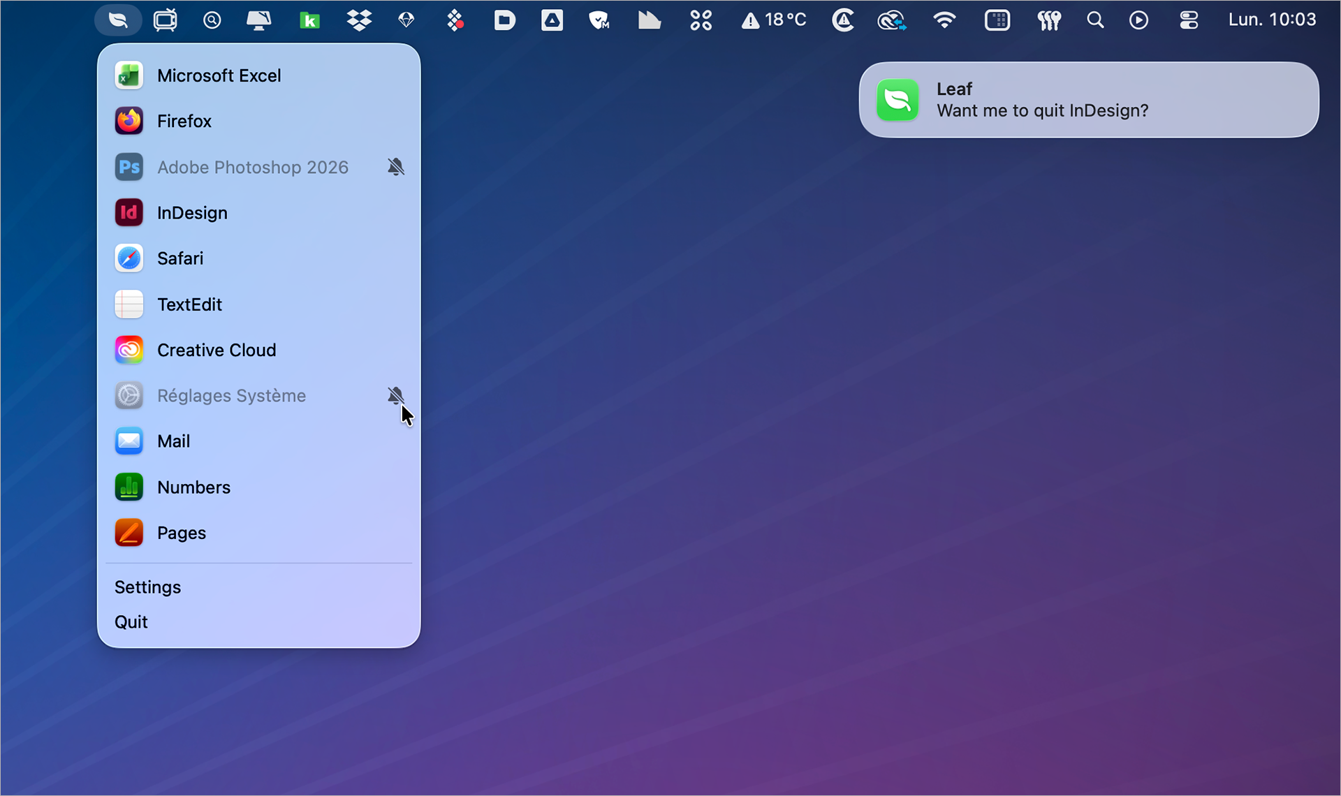Click the Réglages Système label
This screenshot has height=796, width=1341.
tap(232, 396)
